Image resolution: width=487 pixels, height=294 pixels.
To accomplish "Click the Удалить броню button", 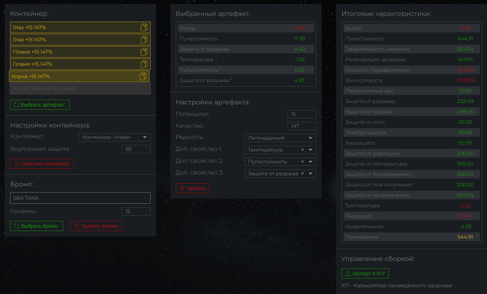I will pyautogui.click(x=96, y=226).
